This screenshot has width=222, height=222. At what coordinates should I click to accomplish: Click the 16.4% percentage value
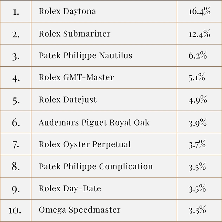(199, 11)
